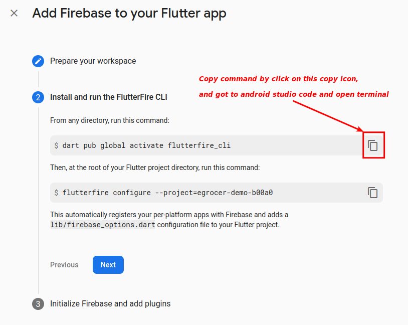Click the blue Next button
408x325 pixels.
click(x=108, y=265)
